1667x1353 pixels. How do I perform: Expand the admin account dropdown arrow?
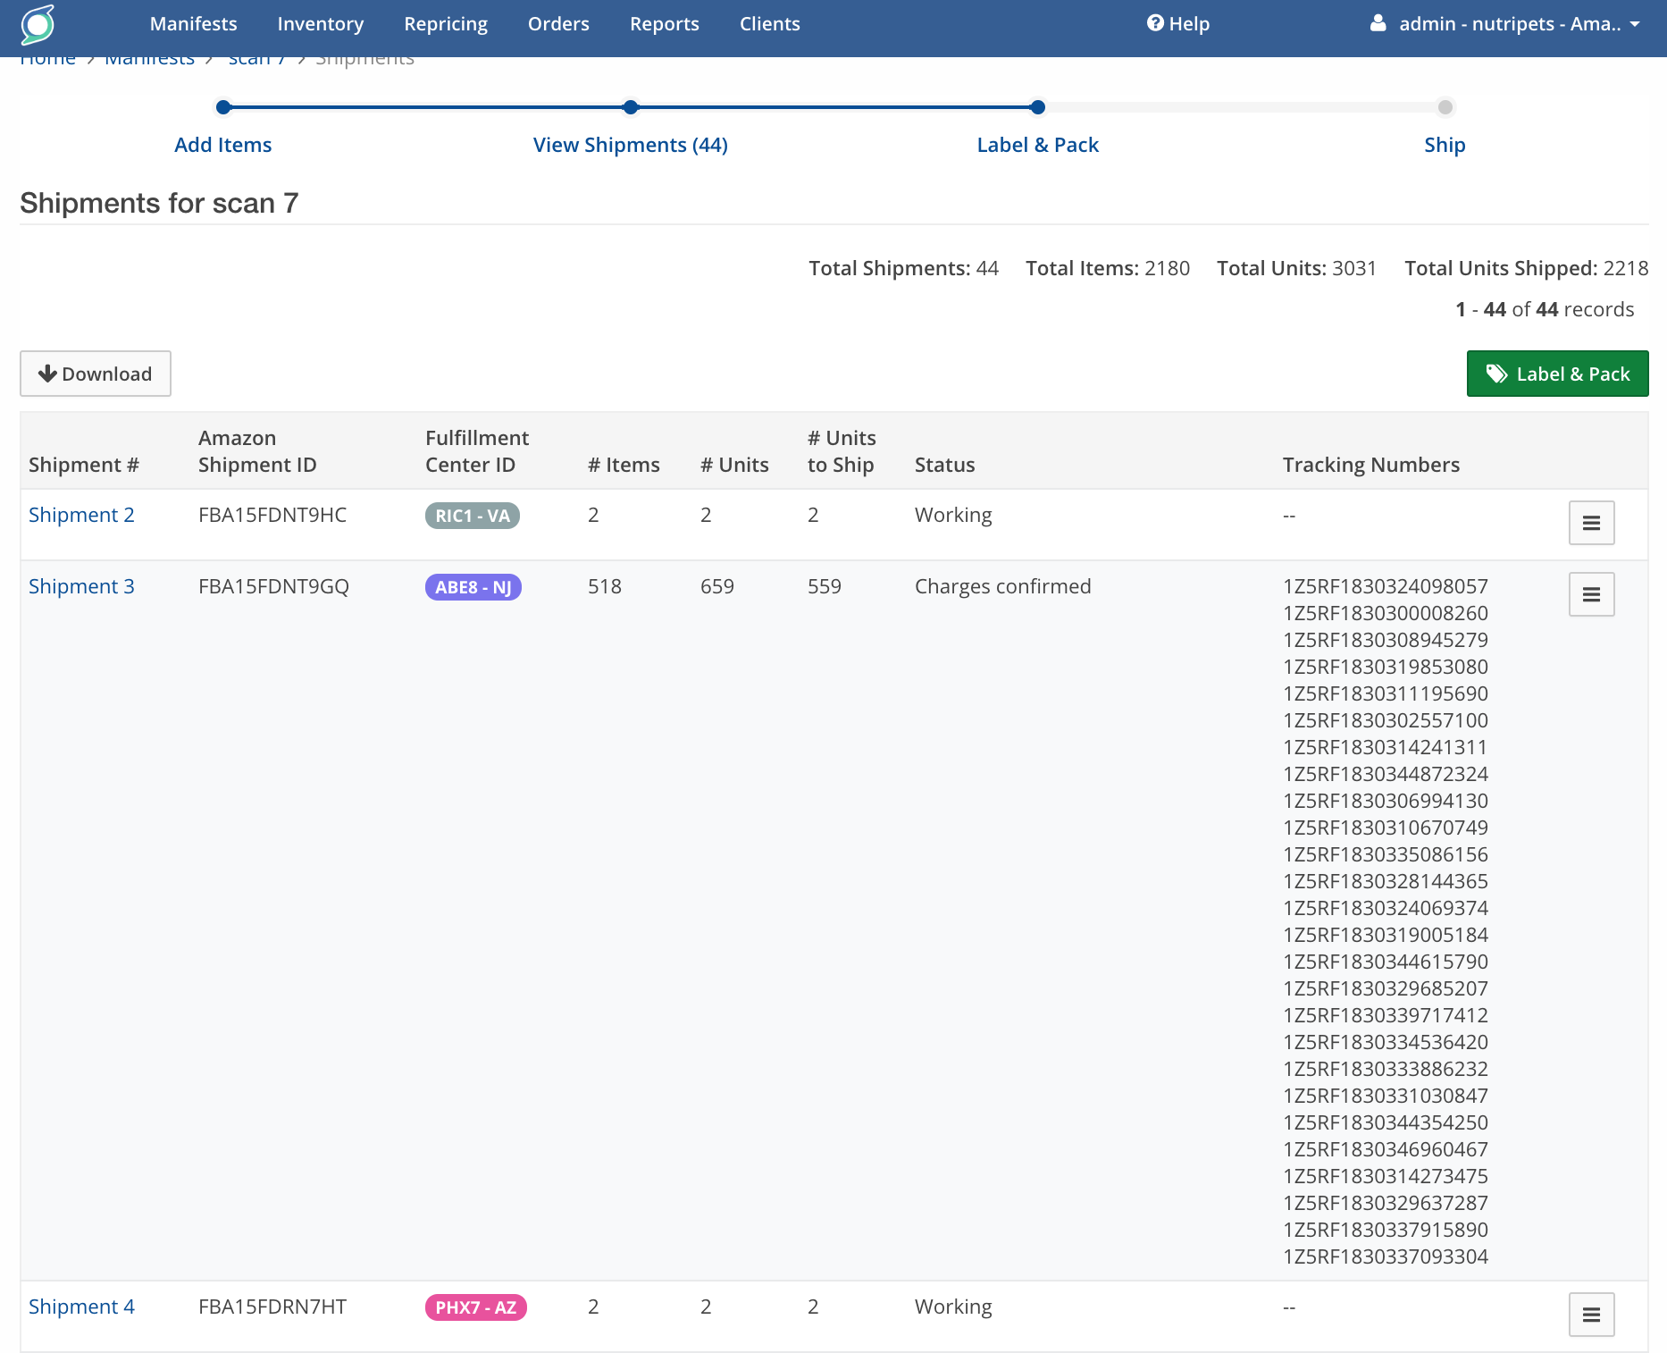click(1635, 24)
